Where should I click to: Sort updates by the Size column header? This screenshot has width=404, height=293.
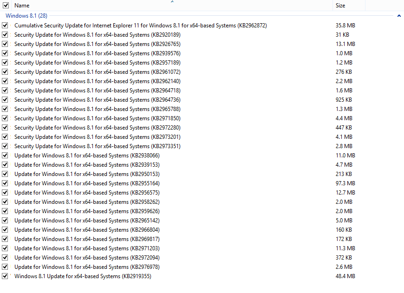340,6
